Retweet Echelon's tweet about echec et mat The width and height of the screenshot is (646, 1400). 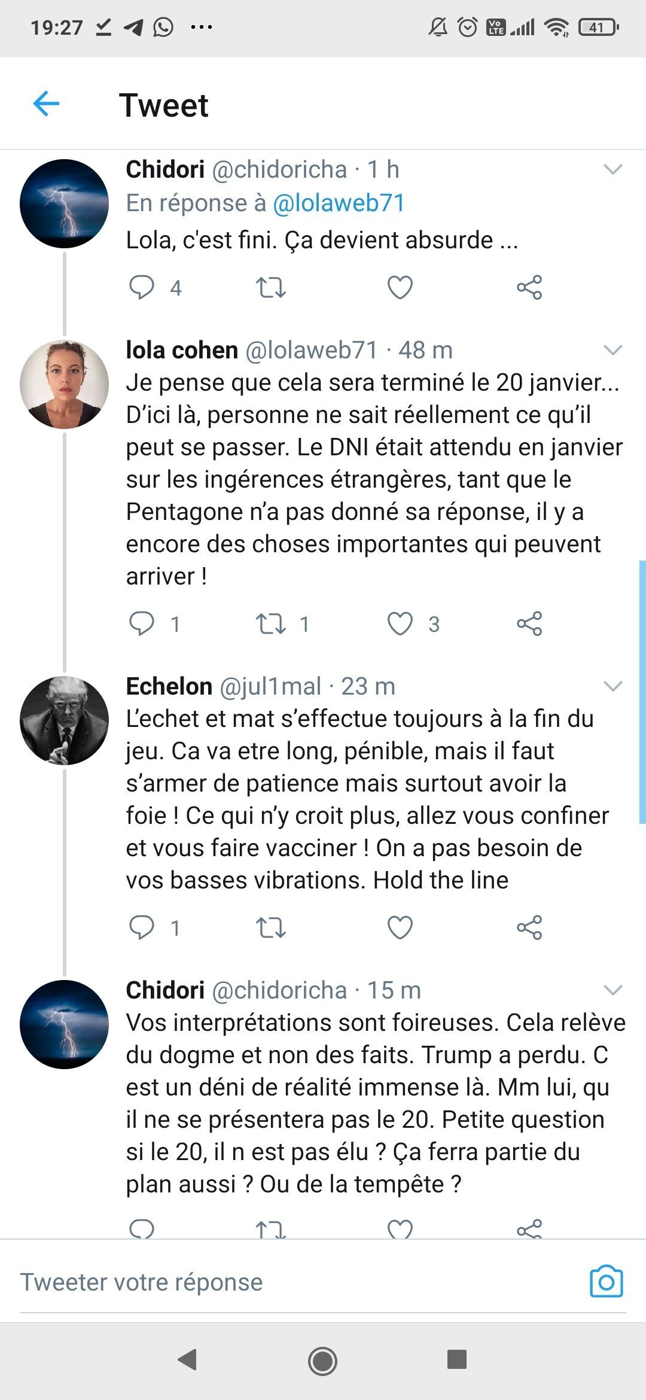point(271,928)
